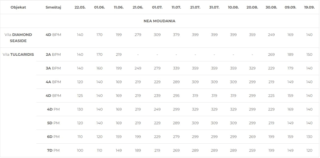Click the Smeštaj column header

(x=53, y=7)
